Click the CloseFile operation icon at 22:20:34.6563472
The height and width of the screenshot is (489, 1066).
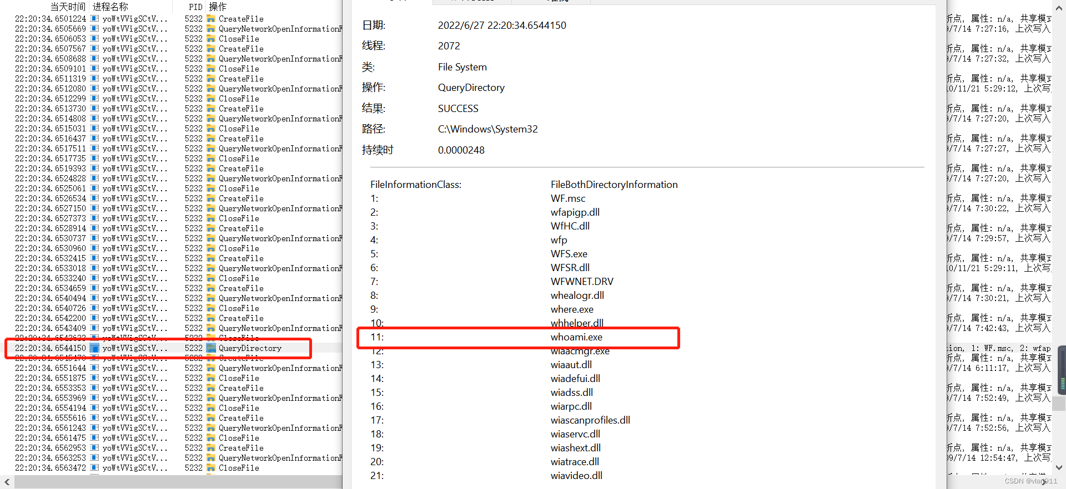point(211,468)
